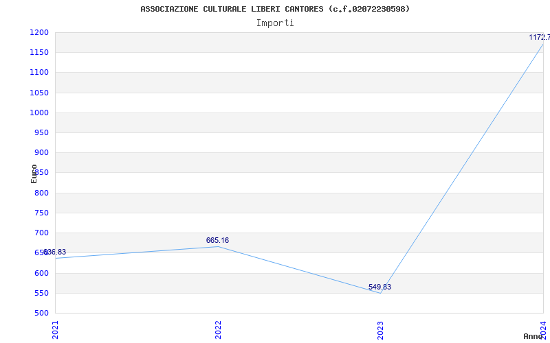Viewport: 550px width, 343px height.
Task: Click the Importi subtitle
Action: coord(275,23)
